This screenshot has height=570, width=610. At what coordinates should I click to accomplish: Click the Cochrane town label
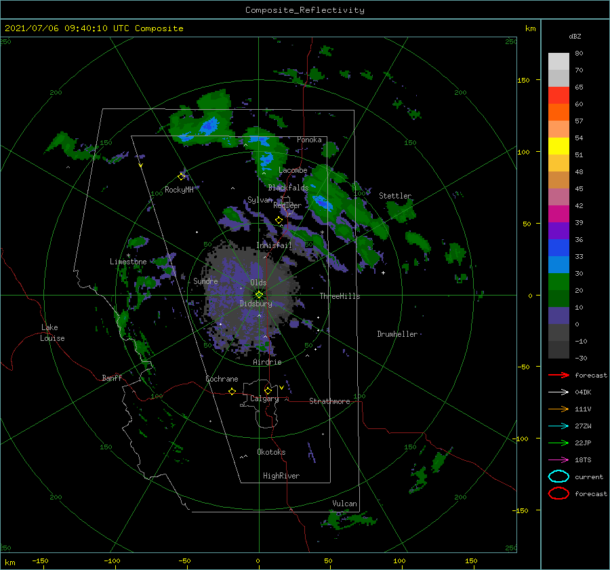pyautogui.click(x=222, y=379)
